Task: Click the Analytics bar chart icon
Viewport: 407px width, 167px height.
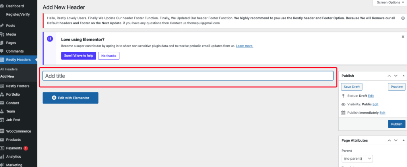Action: (2, 156)
